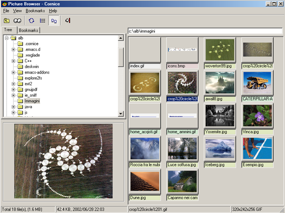Image resolution: width=285 pixels, height=213 pixels.
Task: Expand the java folder in tree
Action: click(14, 107)
